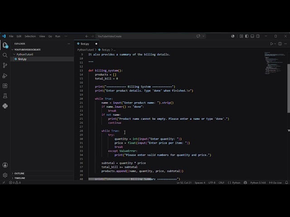Viewport: 290px width, 217px height.
Task: Open remote window icon in status bar
Action: 4,183
